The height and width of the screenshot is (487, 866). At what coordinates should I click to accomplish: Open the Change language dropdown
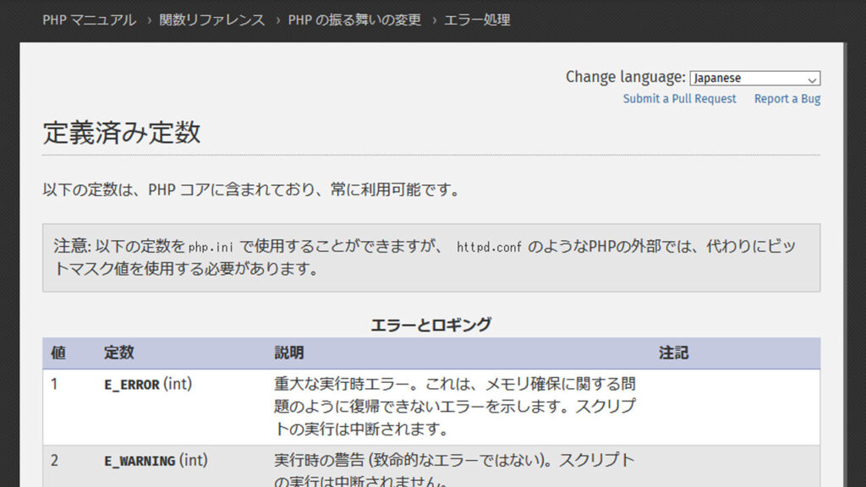754,78
